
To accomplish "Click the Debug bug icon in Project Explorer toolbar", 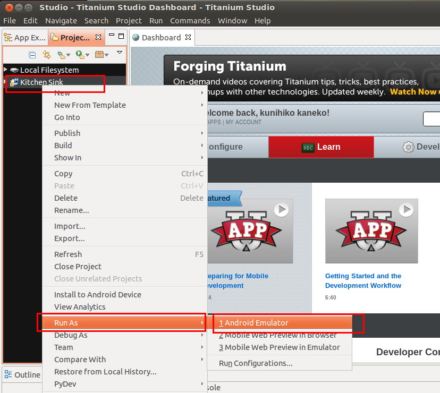I will pos(61,54).
